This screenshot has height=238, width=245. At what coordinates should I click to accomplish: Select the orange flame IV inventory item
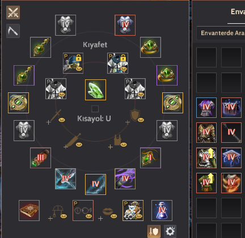coord(231,183)
